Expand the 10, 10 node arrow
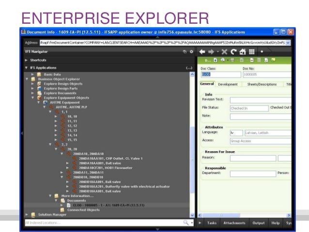The image size is (309, 232). [x=56, y=117]
